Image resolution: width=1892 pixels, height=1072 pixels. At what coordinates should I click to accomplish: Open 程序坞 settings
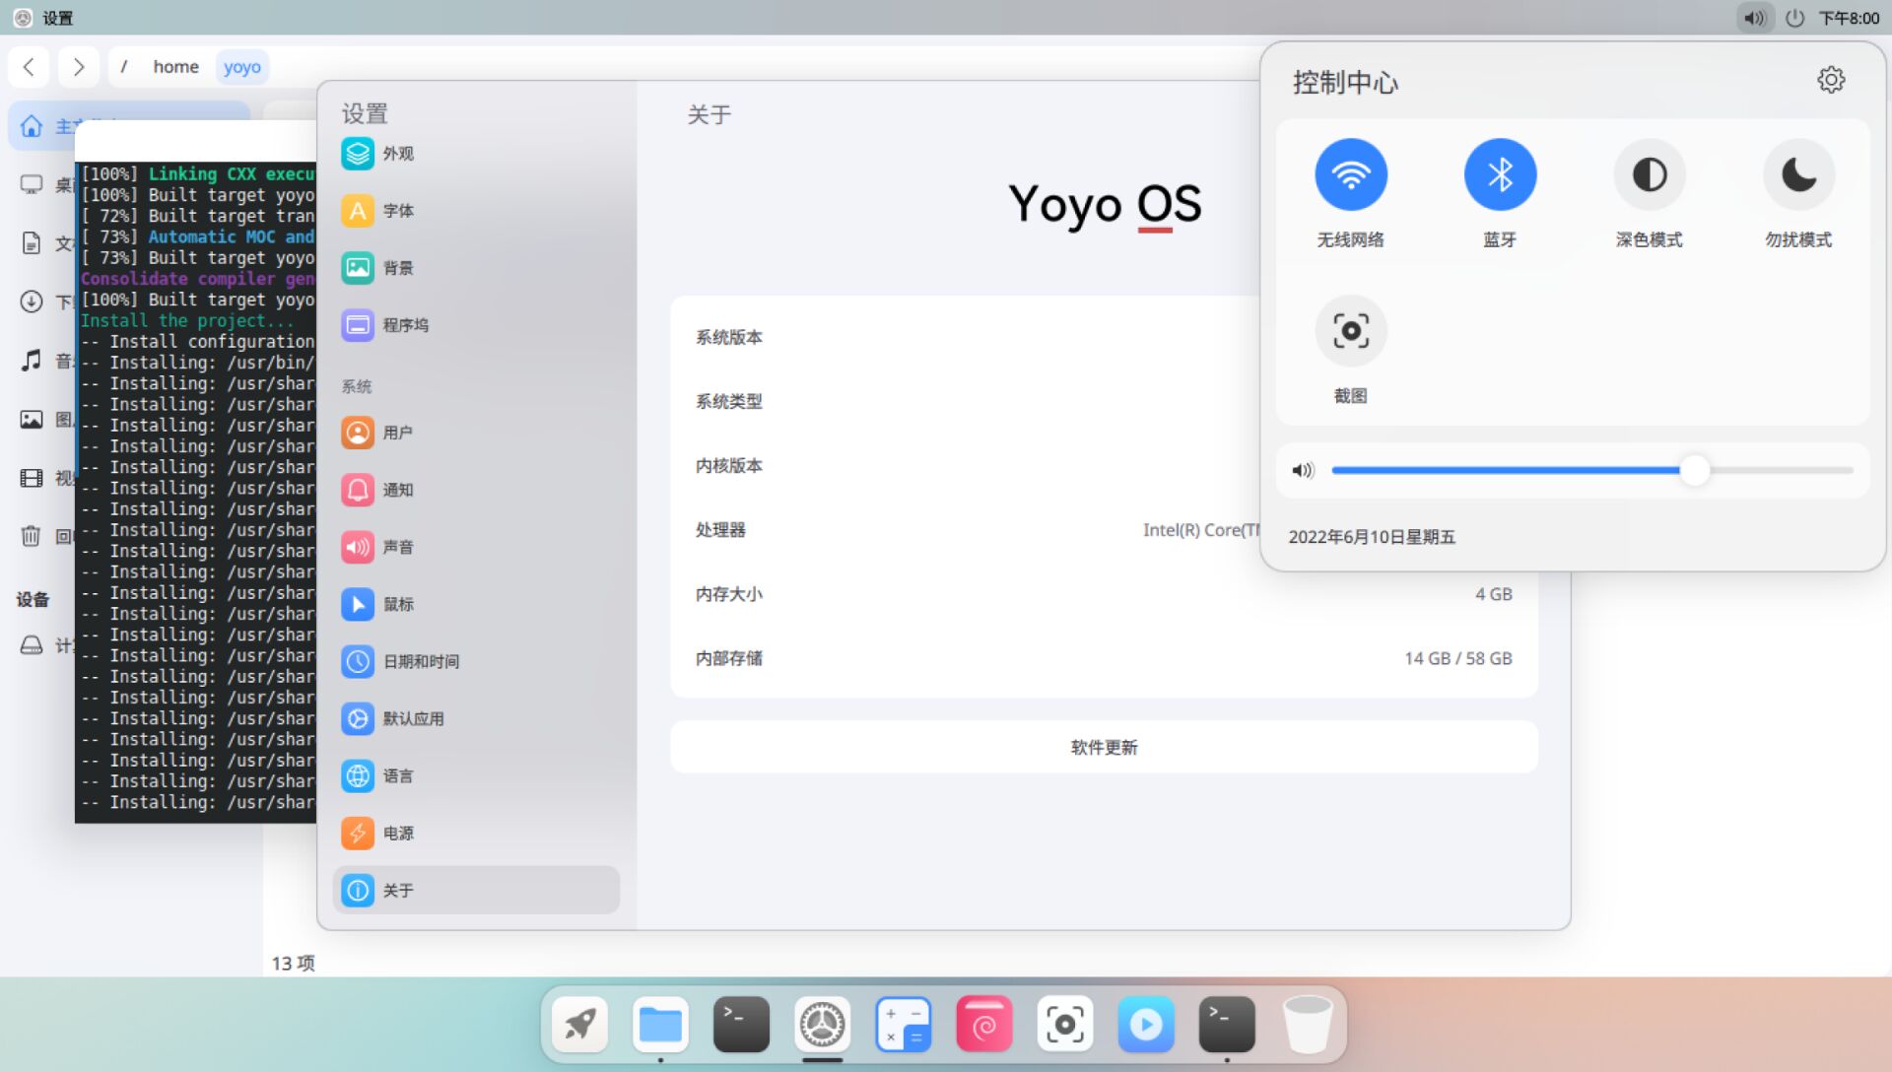tap(406, 325)
